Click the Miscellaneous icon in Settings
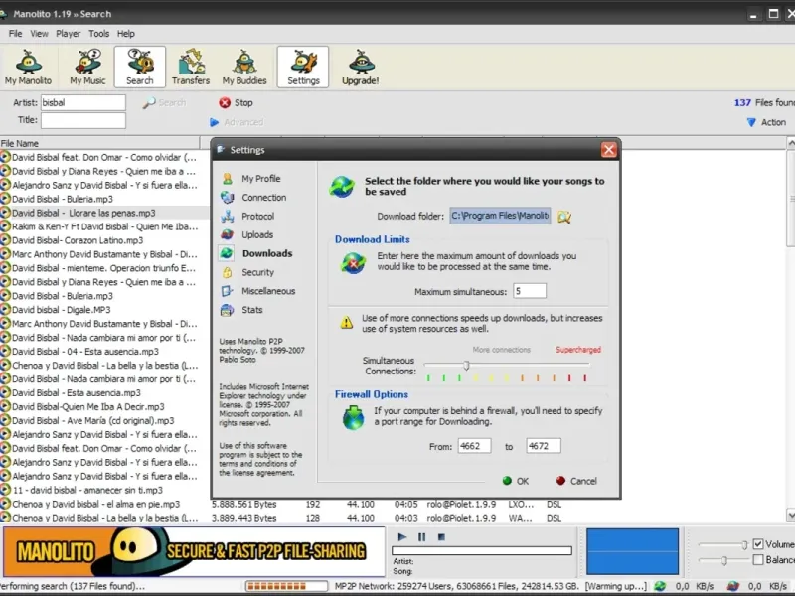 pyautogui.click(x=227, y=291)
